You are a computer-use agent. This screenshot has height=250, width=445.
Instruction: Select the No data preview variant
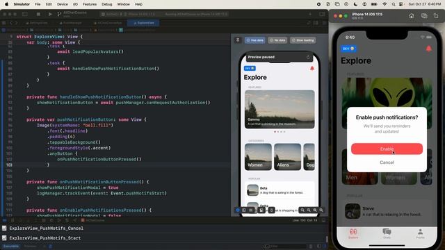[x=277, y=40]
